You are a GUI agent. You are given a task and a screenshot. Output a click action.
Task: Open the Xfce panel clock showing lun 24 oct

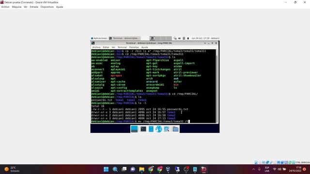pos(201,38)
